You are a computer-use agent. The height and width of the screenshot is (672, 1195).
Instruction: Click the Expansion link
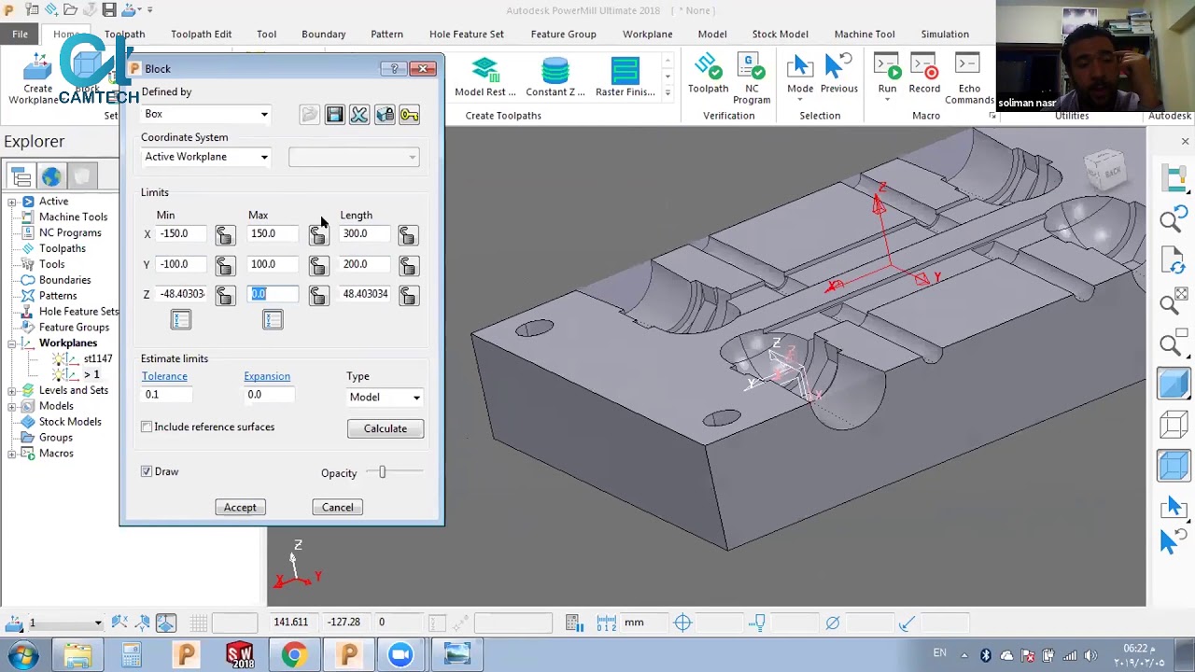(267, 376)
